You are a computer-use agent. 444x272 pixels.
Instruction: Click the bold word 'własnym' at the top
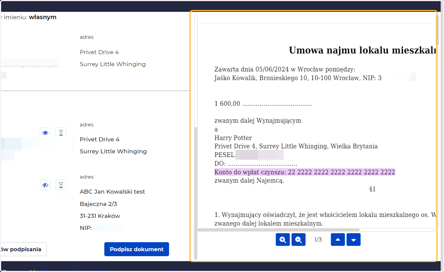43,17
